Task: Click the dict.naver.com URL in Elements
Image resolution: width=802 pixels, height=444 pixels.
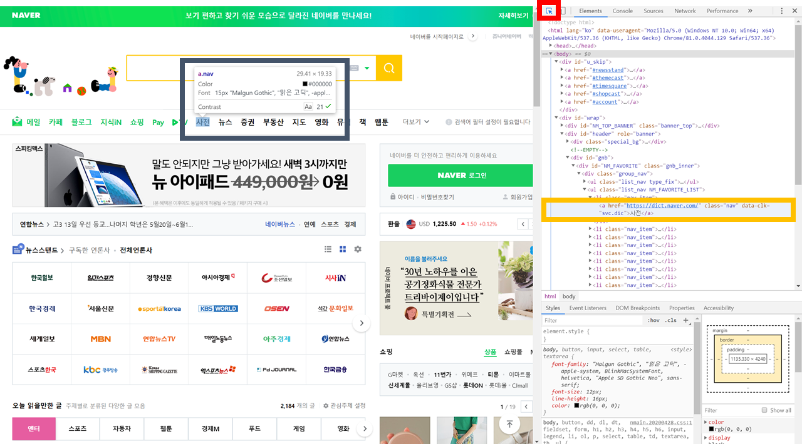Action: 662,205
